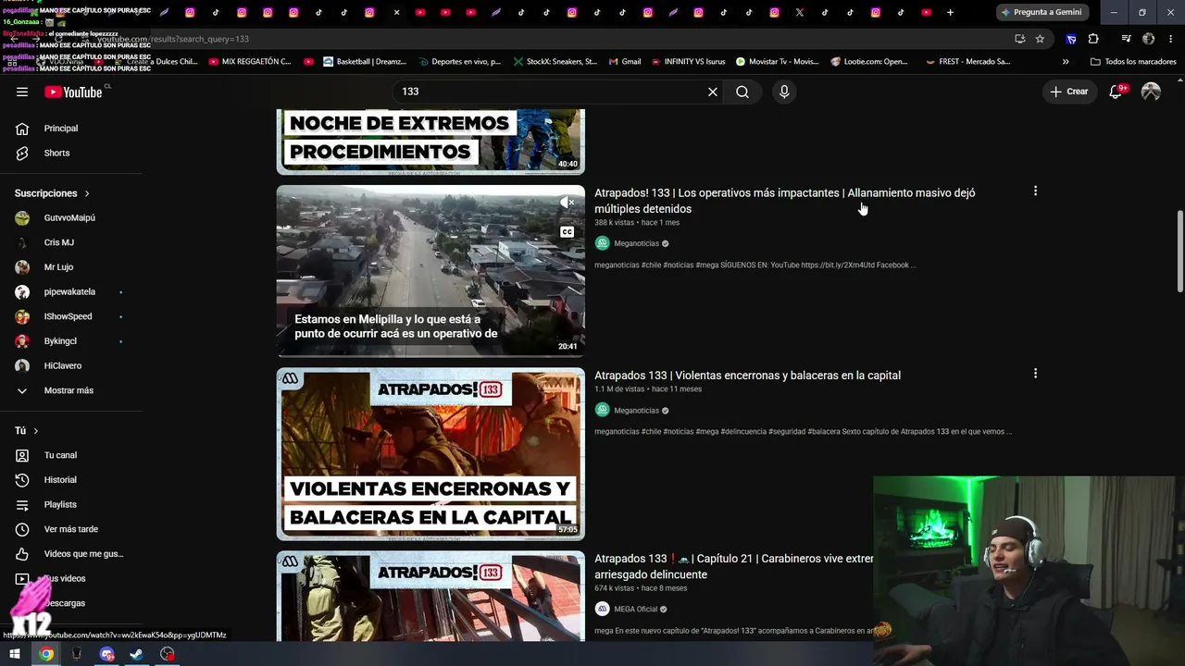
Task: Open the MIX REGGAETÓN bookmark
Action: pyautogui.click(x=250, y=62)
